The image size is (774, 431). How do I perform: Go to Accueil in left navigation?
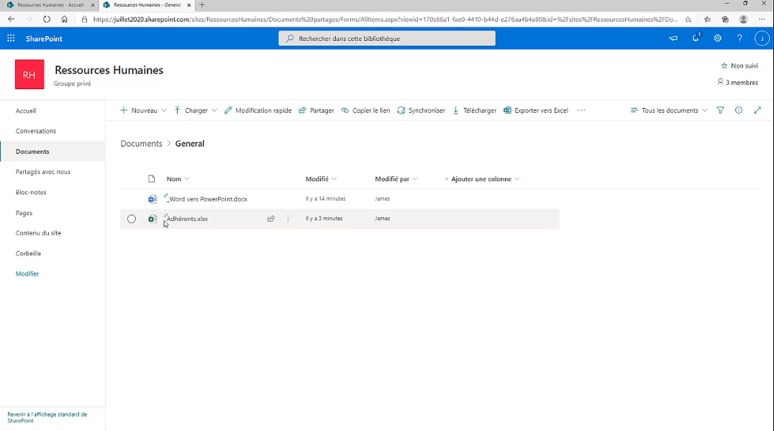pyautogui.click(x=26, y=111)
